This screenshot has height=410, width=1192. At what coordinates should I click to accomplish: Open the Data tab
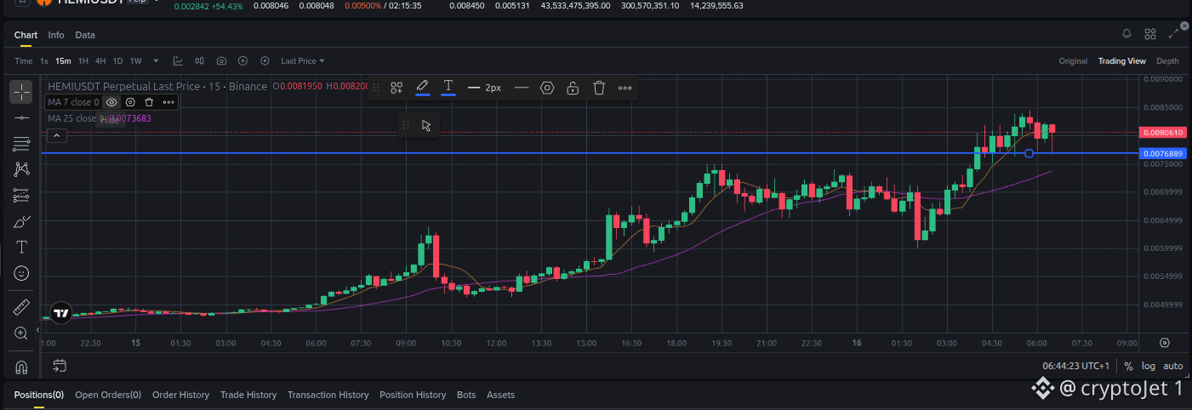click(85, 35)
